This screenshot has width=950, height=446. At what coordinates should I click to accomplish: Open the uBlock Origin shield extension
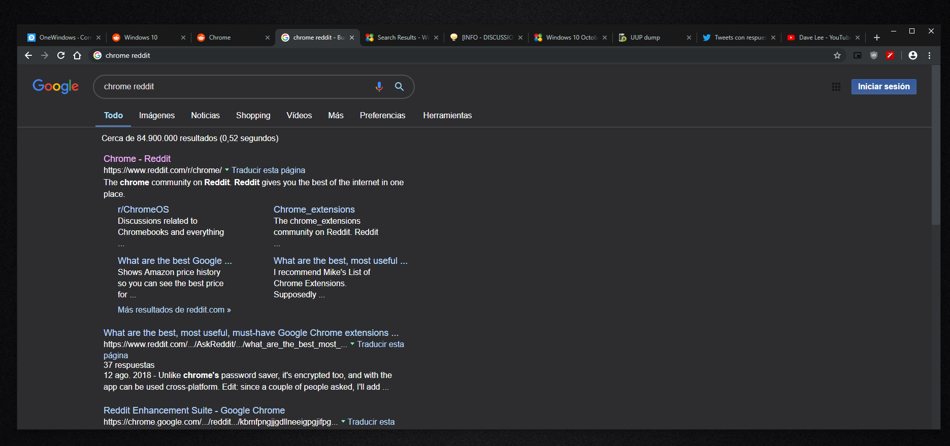click(x=874, y=55)
